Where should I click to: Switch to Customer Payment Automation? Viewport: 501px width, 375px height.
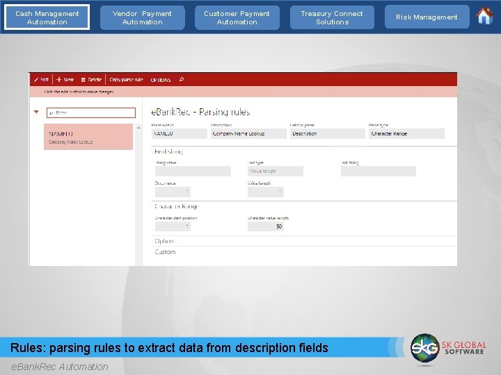237,17
